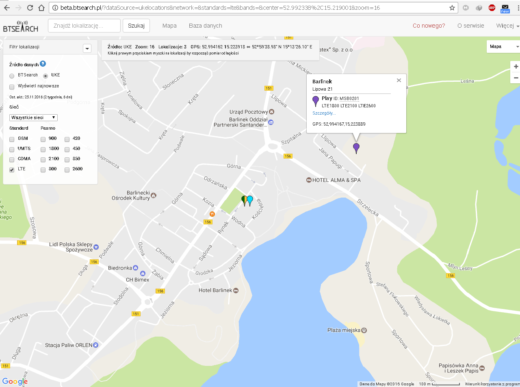520x387 pixels.
Task: Uncheck the LTE standard box
Action: [12, 170]
